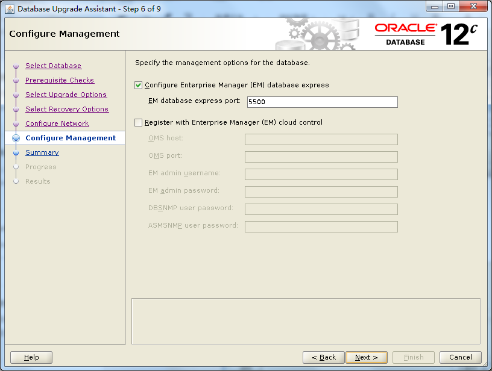Image resolution: width=492 pixels, height=371 pixels.
Task: Click the Next button
Action: click(366, 357)
